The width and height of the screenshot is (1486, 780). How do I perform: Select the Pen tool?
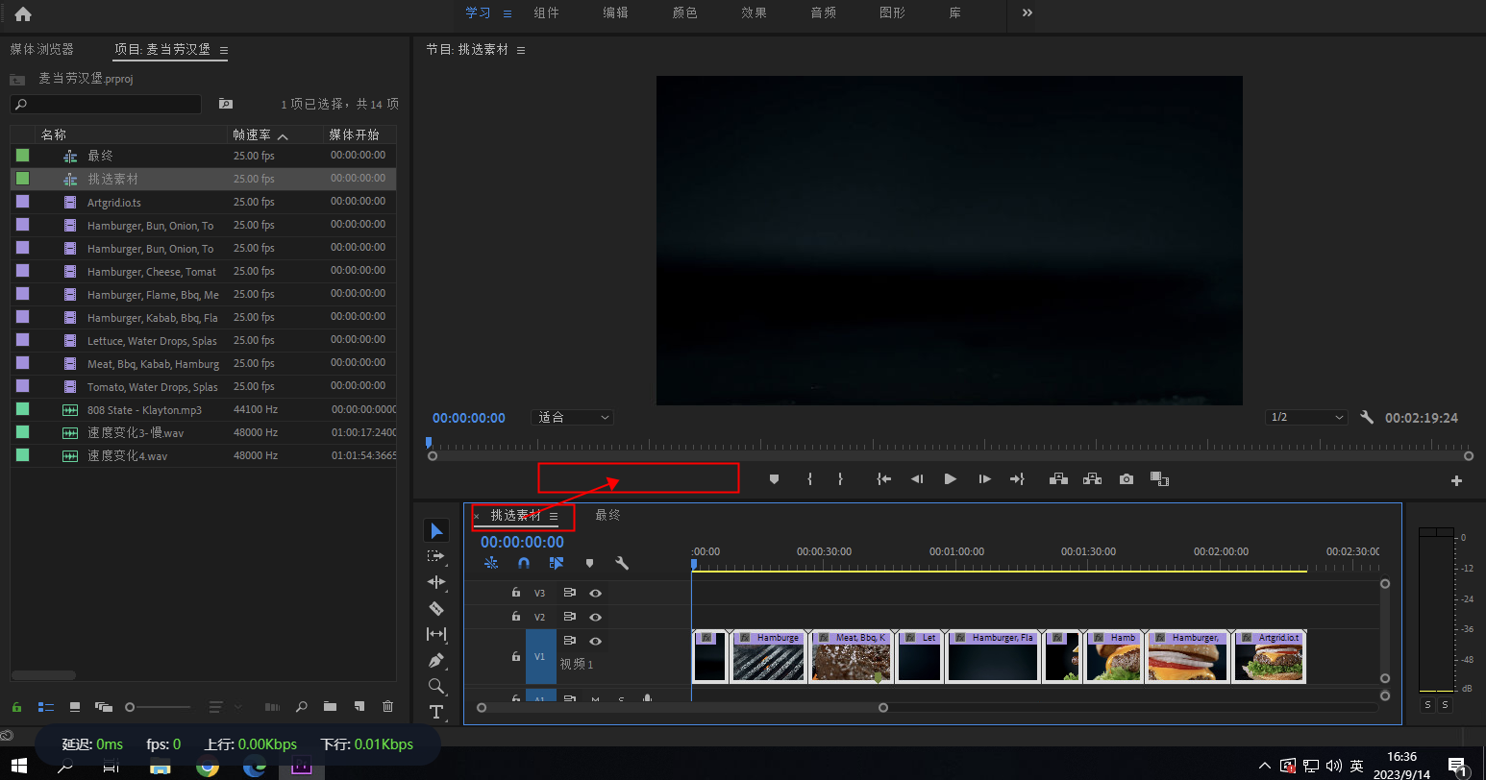[436, 660]
